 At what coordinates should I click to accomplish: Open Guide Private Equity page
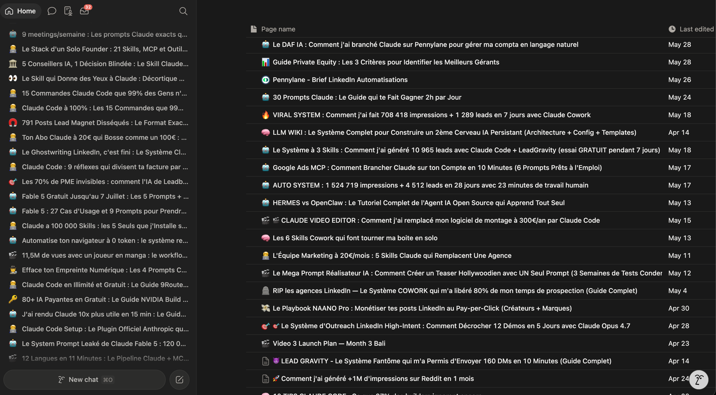click(x=386, y=62)
